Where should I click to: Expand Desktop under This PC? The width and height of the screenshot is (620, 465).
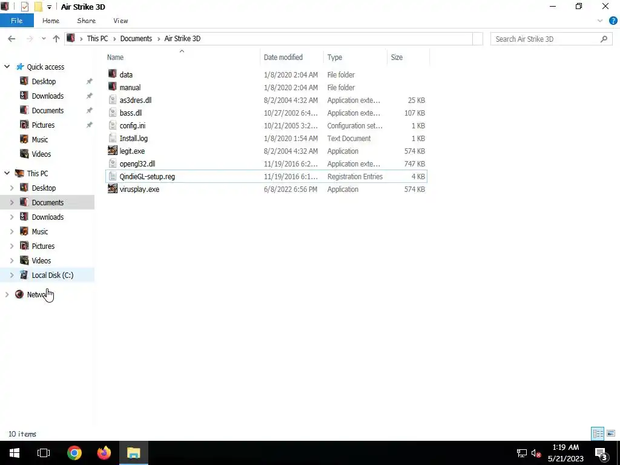[x=12, y=188]
